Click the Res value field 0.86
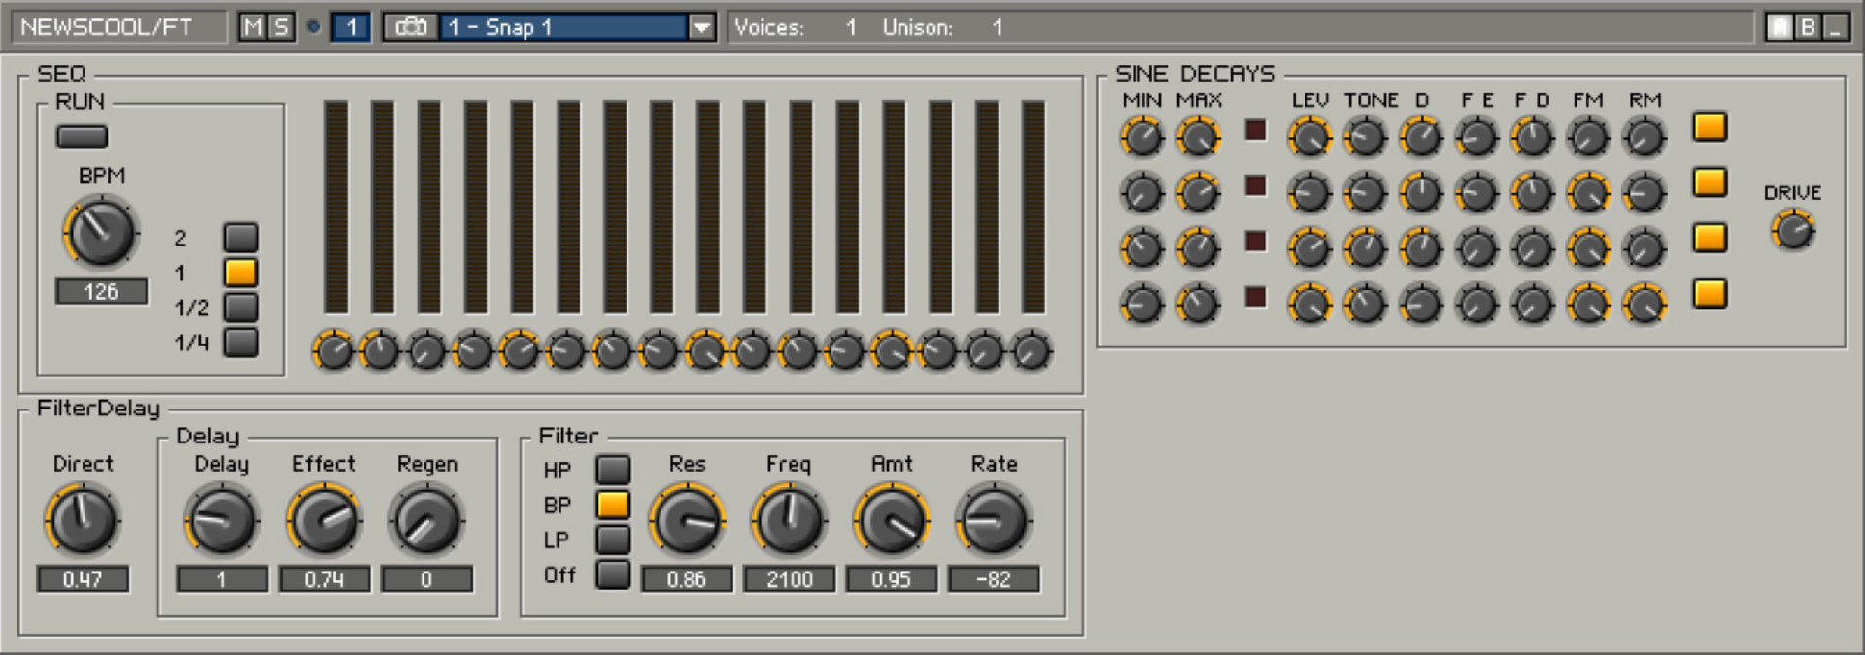The height and width of the screenshot is (655, 1865). click(687, 579)
